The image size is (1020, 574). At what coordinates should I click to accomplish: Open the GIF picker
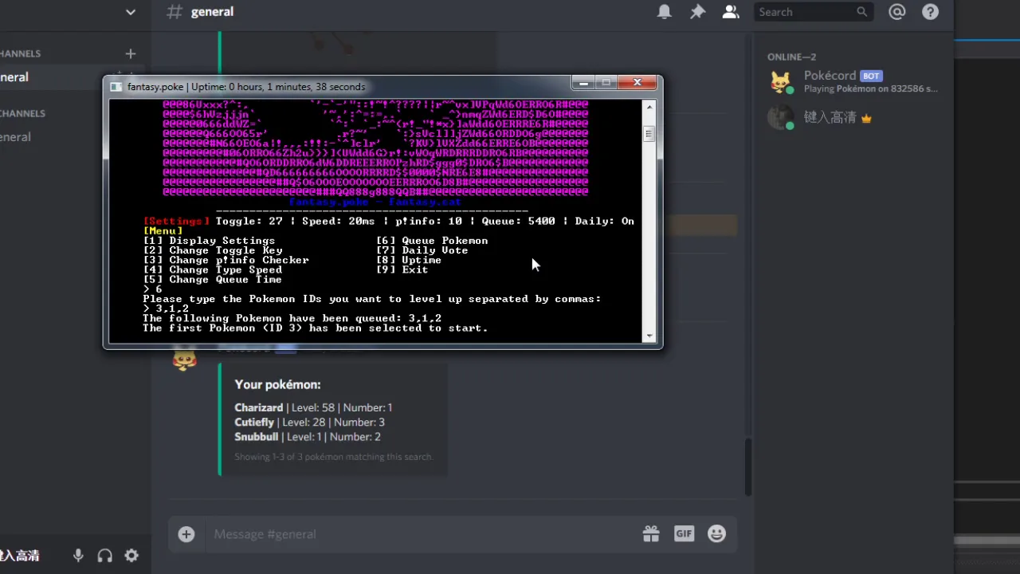tap(684, 533)
